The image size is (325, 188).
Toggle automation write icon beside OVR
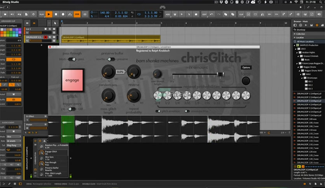click(70, 14)
